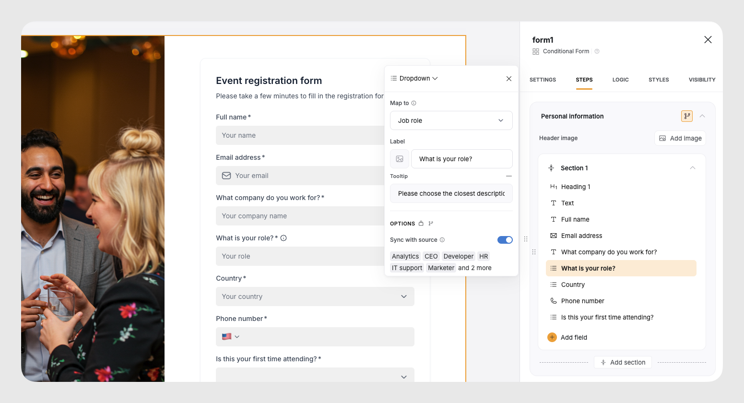The image size is (744, 403).
Task: Open the Your country dropdown
Action: click(315, 296)
